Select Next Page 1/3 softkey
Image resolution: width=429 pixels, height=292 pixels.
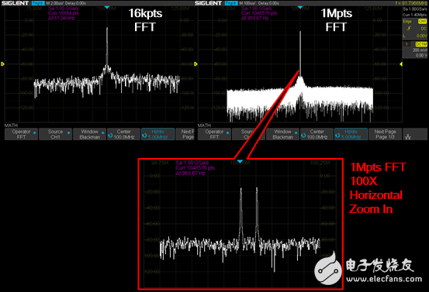tap(385, 134)
